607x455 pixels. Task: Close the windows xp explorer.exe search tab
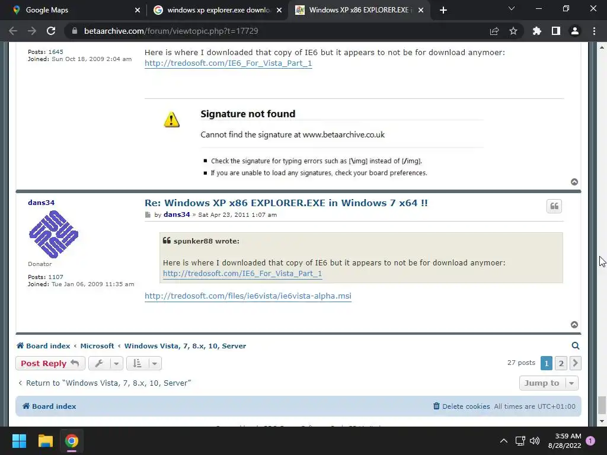(x=279, y=10)
